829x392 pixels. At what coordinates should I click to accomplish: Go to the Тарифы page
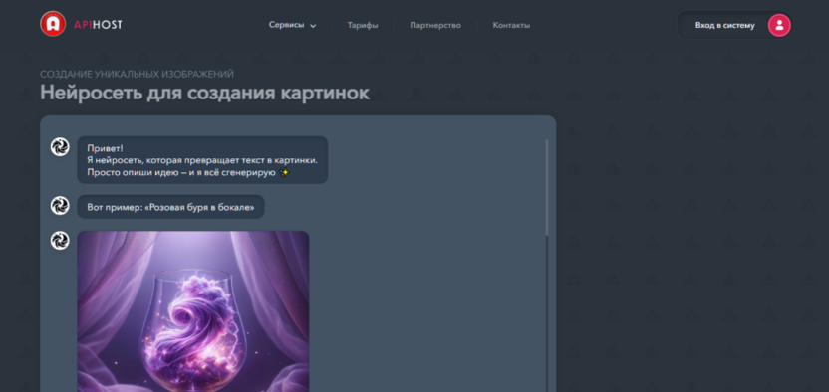363,25
